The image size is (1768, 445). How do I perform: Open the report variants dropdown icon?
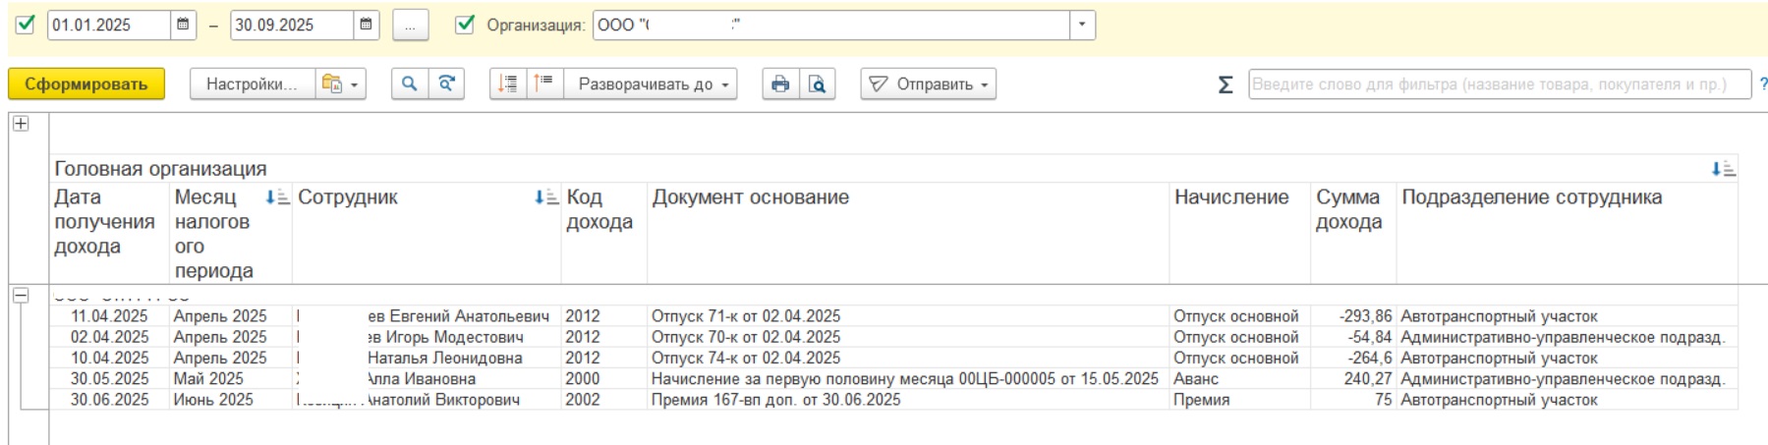(340, 84)
